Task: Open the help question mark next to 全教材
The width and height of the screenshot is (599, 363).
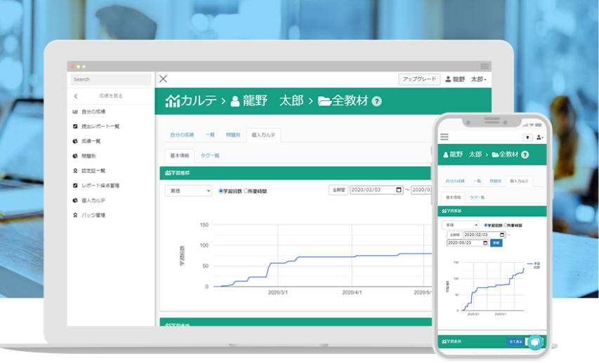Action: coord(376,101)
